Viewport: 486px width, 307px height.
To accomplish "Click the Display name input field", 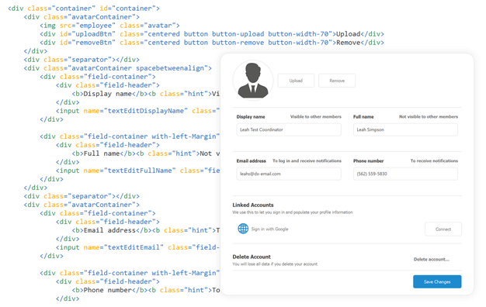I will click(x=289, y=129).
